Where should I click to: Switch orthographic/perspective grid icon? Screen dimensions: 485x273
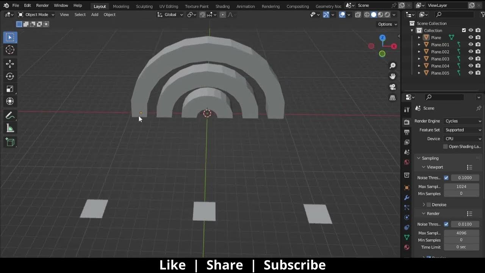click(x=393, y=97)
